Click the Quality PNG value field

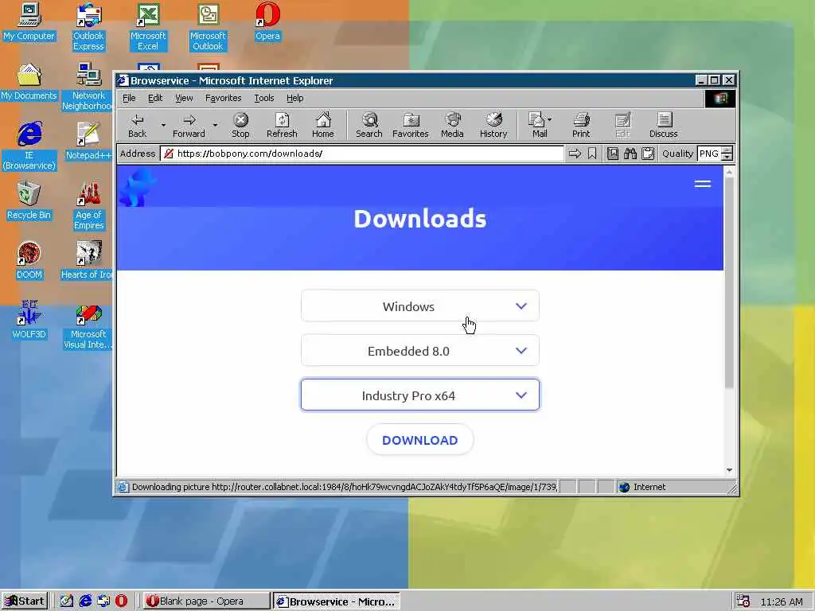(709, 154)
